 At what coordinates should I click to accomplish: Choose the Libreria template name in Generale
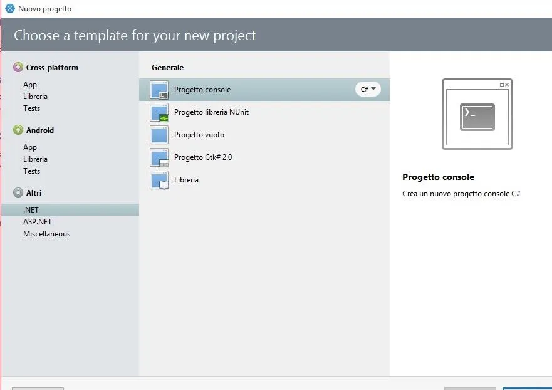tap(186, 180)
